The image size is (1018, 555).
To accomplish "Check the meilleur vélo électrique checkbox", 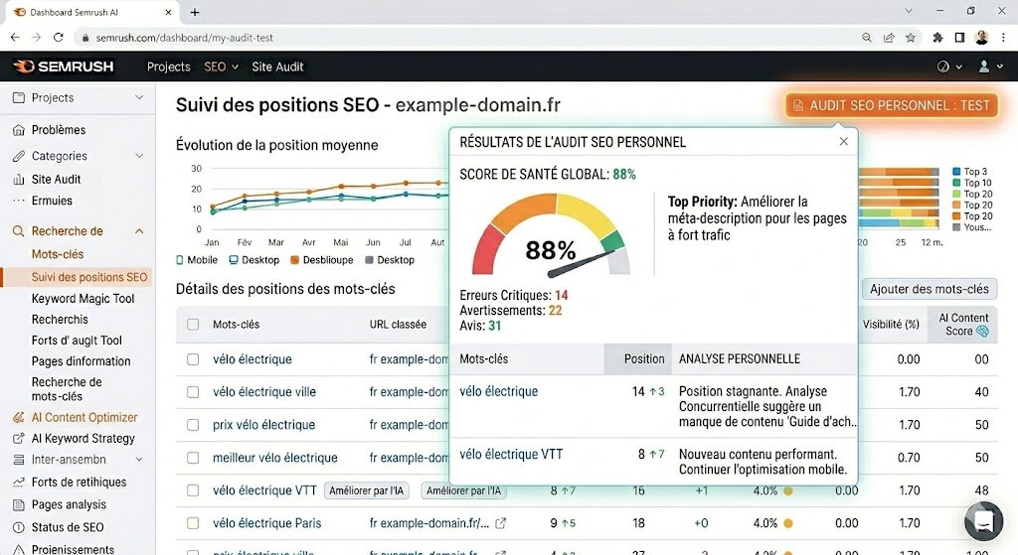I will pos(193,458).
